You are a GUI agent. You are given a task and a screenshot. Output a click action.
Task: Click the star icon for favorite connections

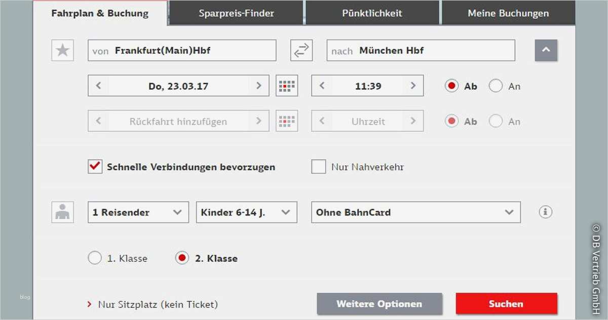(x=62, y=50)
